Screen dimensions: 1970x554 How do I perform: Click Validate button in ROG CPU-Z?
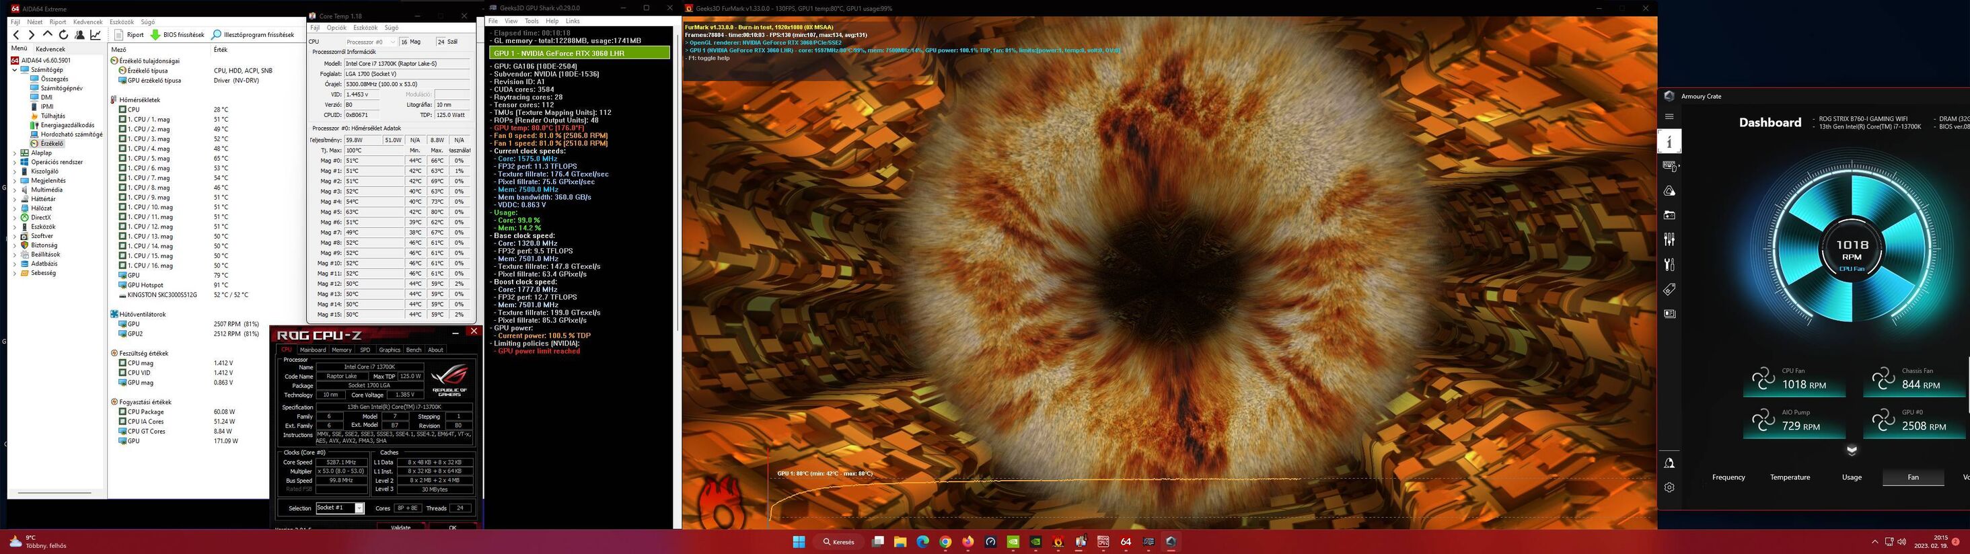[x=401, y=526]
